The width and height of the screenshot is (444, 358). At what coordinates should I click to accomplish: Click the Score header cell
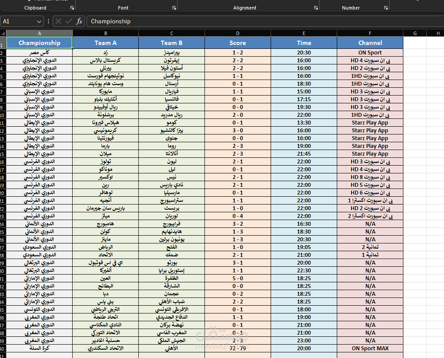tap(238, 43)
